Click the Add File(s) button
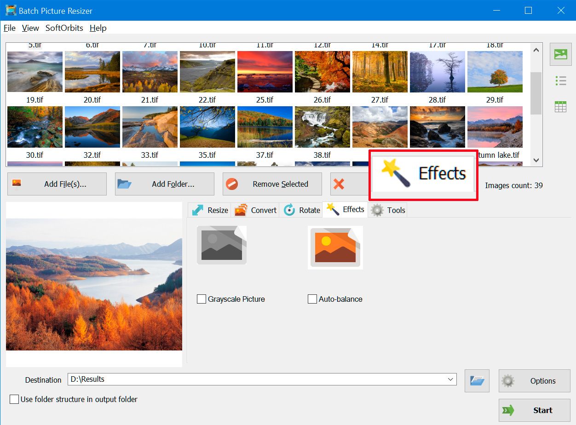Screen dimensions: 576x425 pyautogui.click(x=57, y=184)
